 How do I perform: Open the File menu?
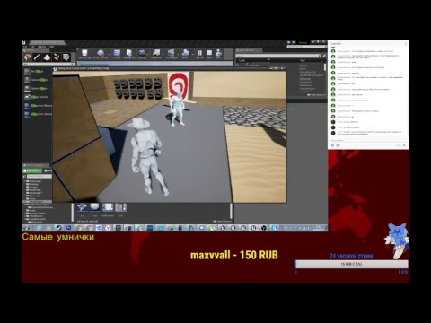click(x=25, y=47)
